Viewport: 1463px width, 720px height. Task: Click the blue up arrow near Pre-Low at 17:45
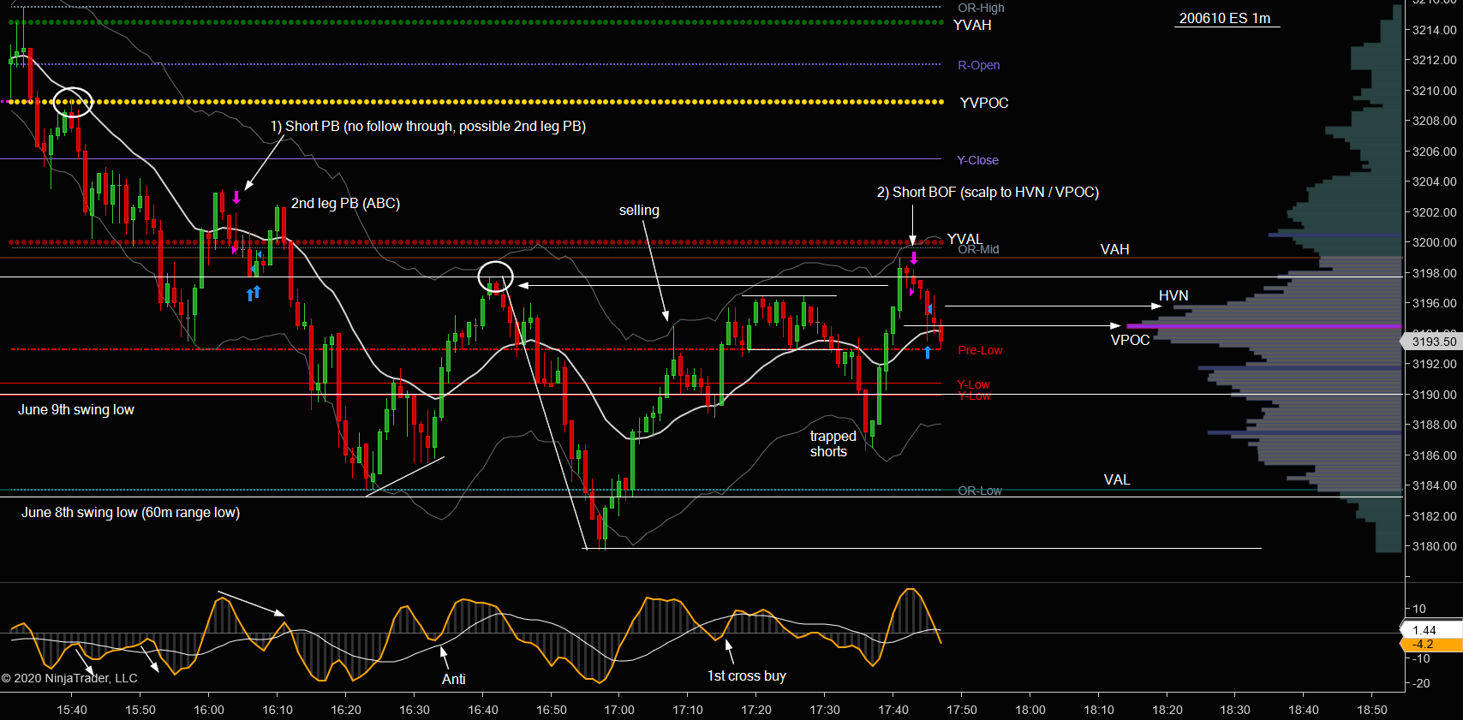click(928, 352)
